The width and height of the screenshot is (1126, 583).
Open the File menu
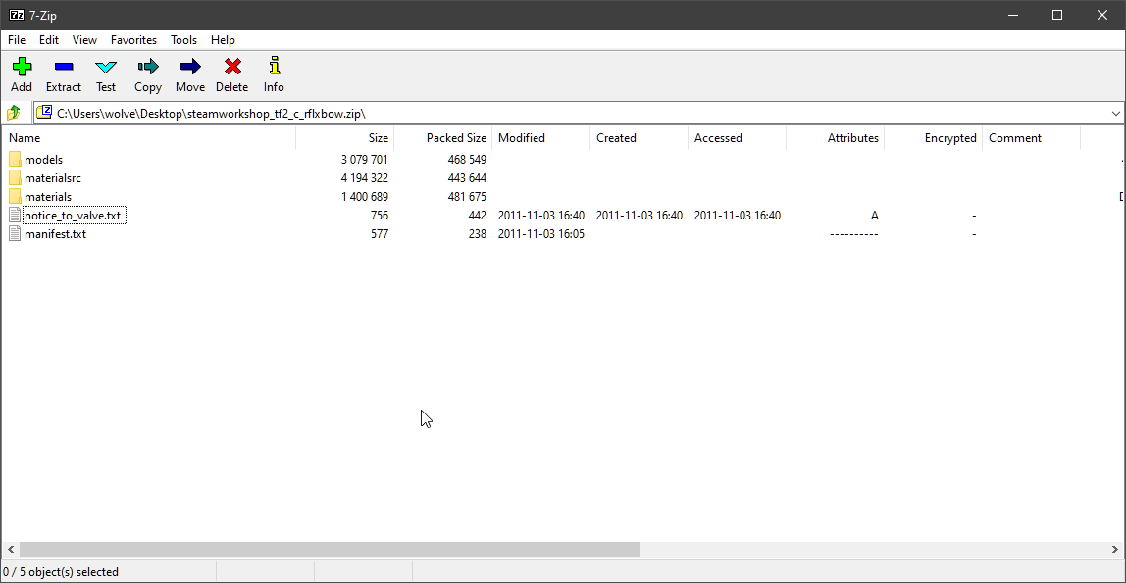17,40
